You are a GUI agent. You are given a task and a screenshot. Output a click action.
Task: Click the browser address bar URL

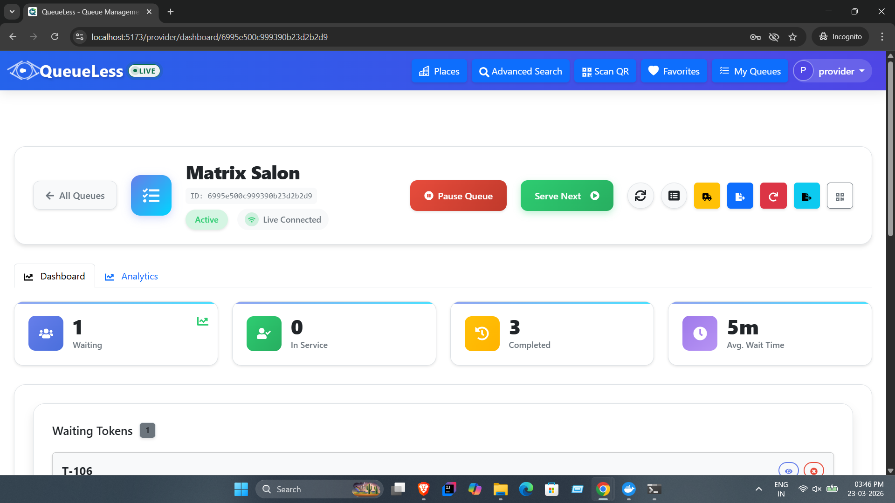pos(209,37)
